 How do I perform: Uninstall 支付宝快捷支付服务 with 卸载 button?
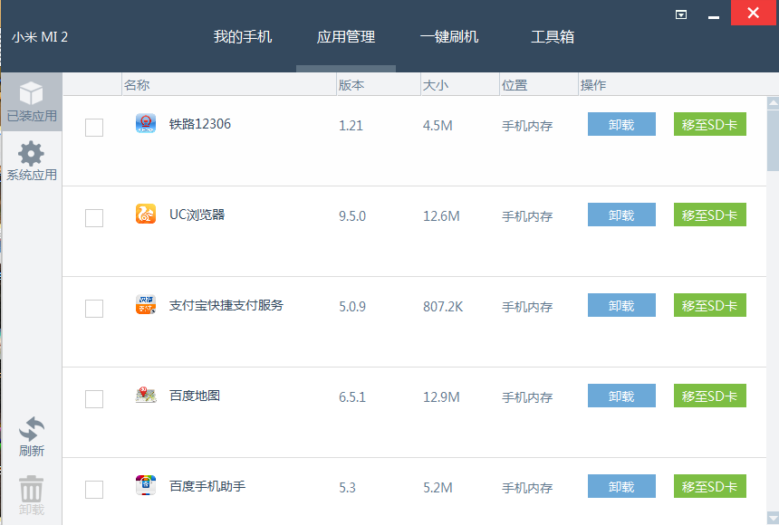tap(621, 306)
